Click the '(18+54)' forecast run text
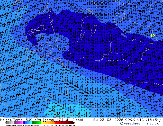Screen dimensions: 163x126 point(153,120)
